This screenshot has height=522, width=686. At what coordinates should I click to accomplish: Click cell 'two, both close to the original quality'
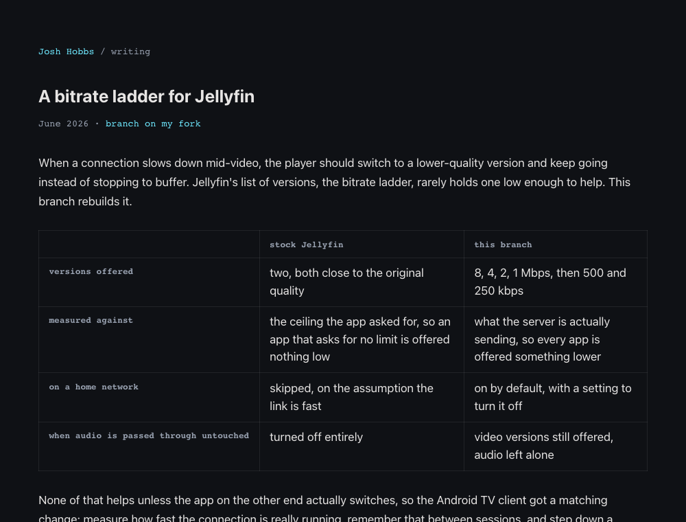click(x=362, y=282)
